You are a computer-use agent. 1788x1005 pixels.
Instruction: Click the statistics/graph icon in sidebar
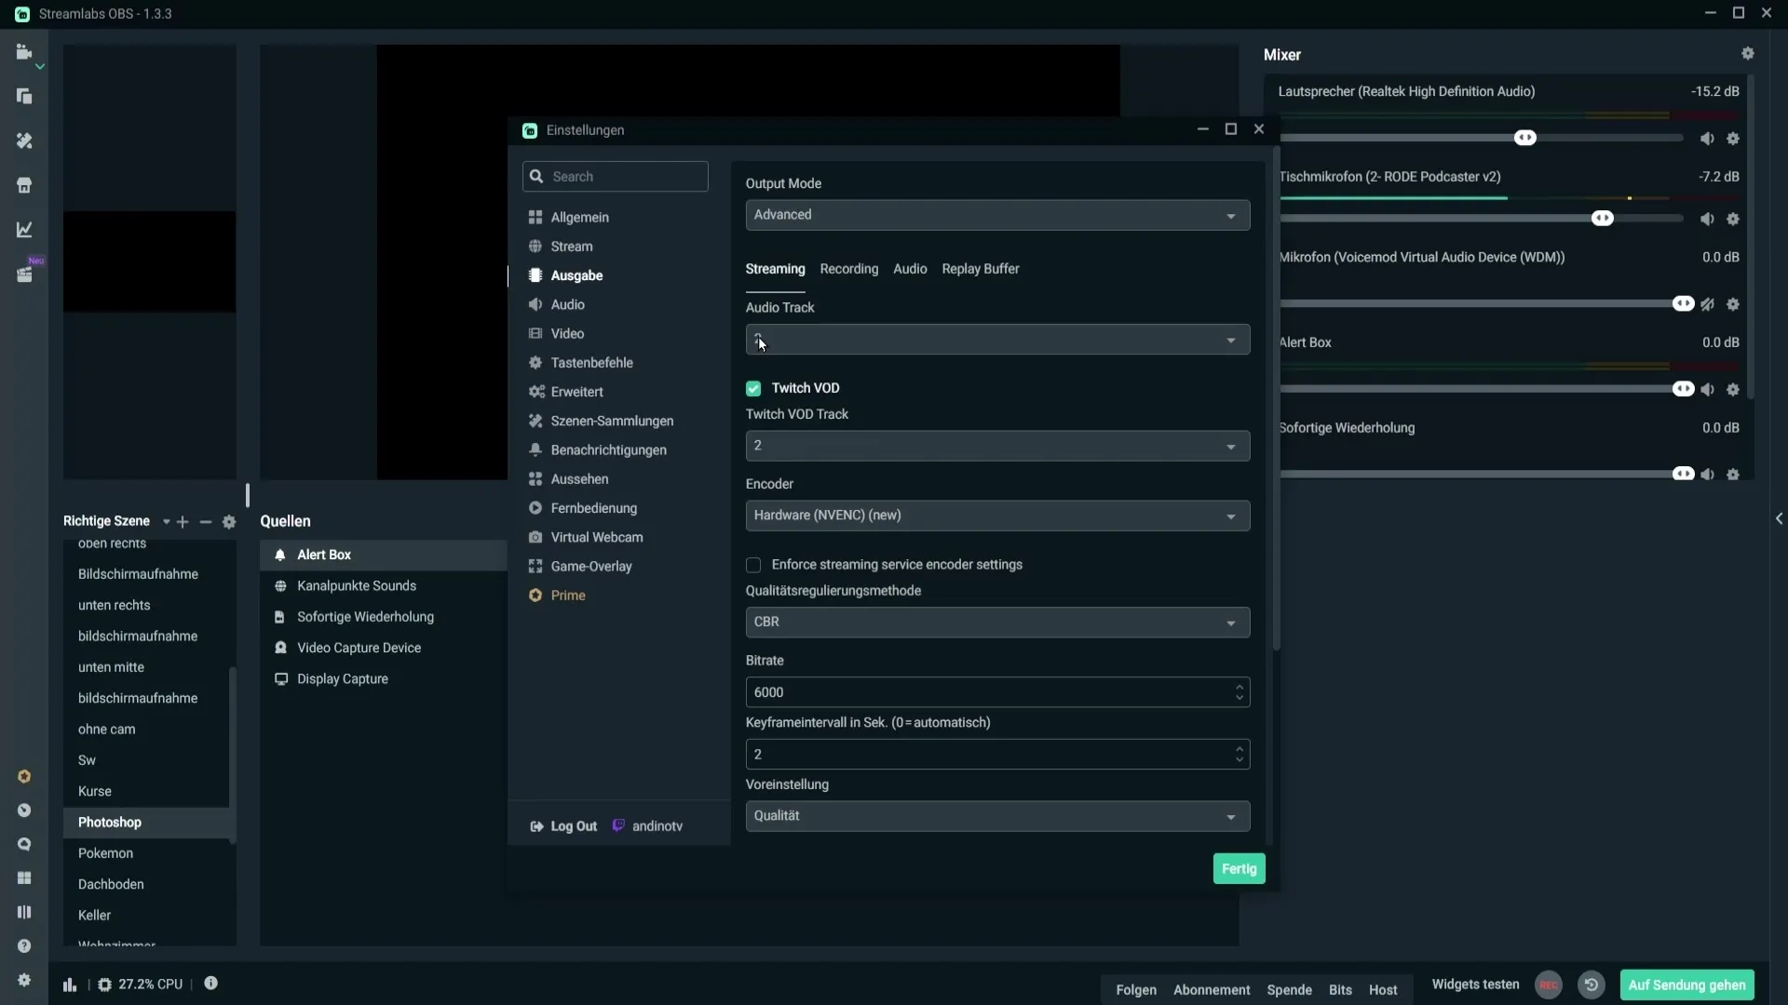pos(23,230)
